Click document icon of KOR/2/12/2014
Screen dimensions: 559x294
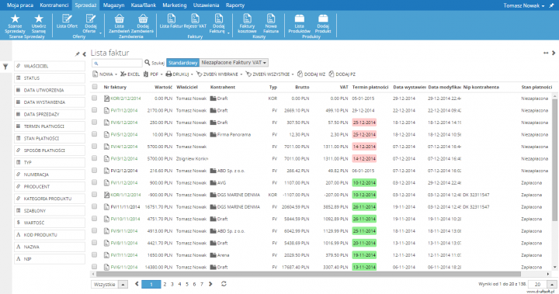point(106,99)
